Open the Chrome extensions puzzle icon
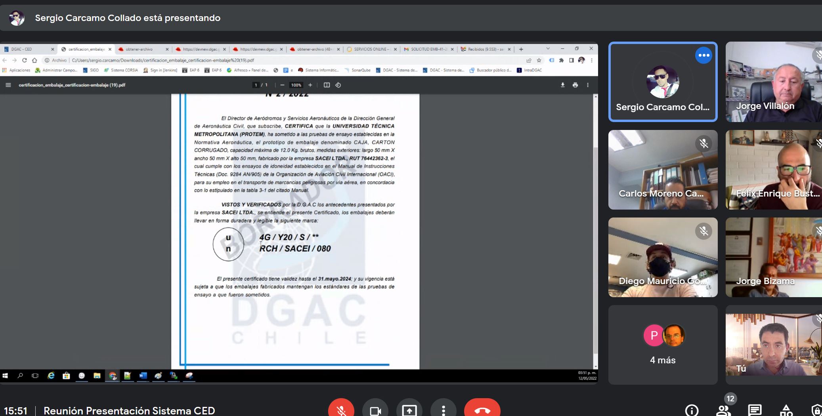 click(561, 60)
